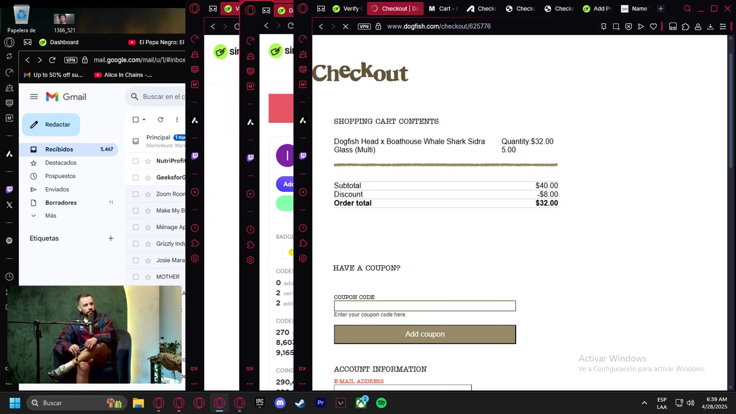Open X Twitter in leftmost Opera sidebar
The image size is (736, 414).
point(9,205)
